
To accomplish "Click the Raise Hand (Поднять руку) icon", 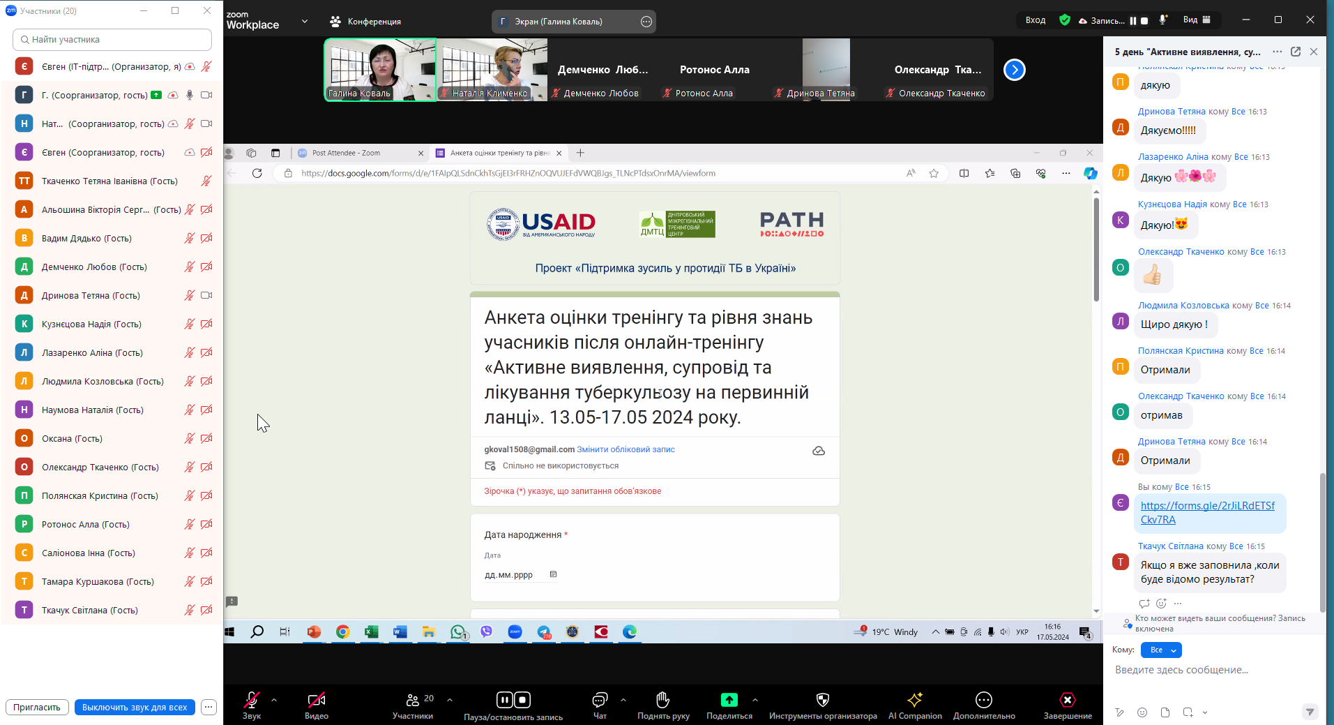I will tap(662, 700).
